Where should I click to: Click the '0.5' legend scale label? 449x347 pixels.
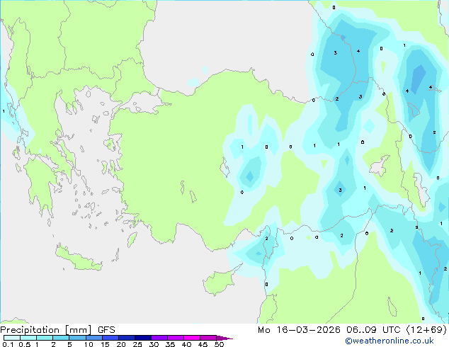24,344
